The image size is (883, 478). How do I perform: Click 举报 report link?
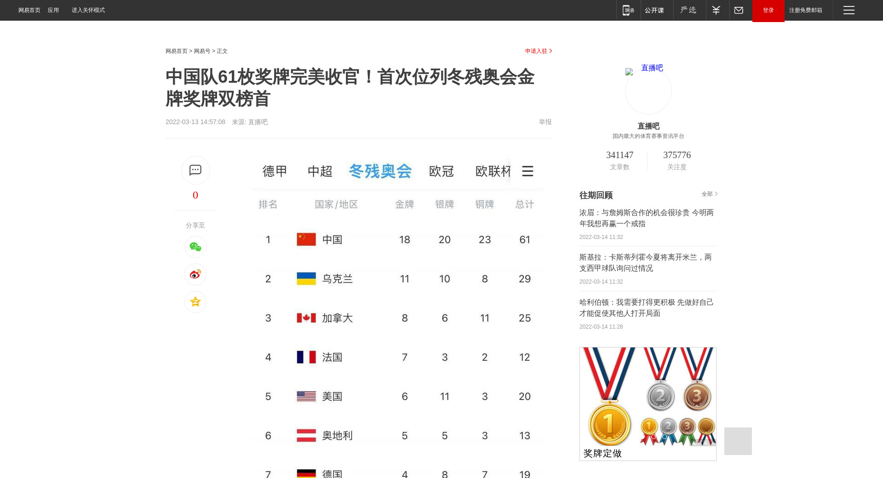[x=545, y=122]
